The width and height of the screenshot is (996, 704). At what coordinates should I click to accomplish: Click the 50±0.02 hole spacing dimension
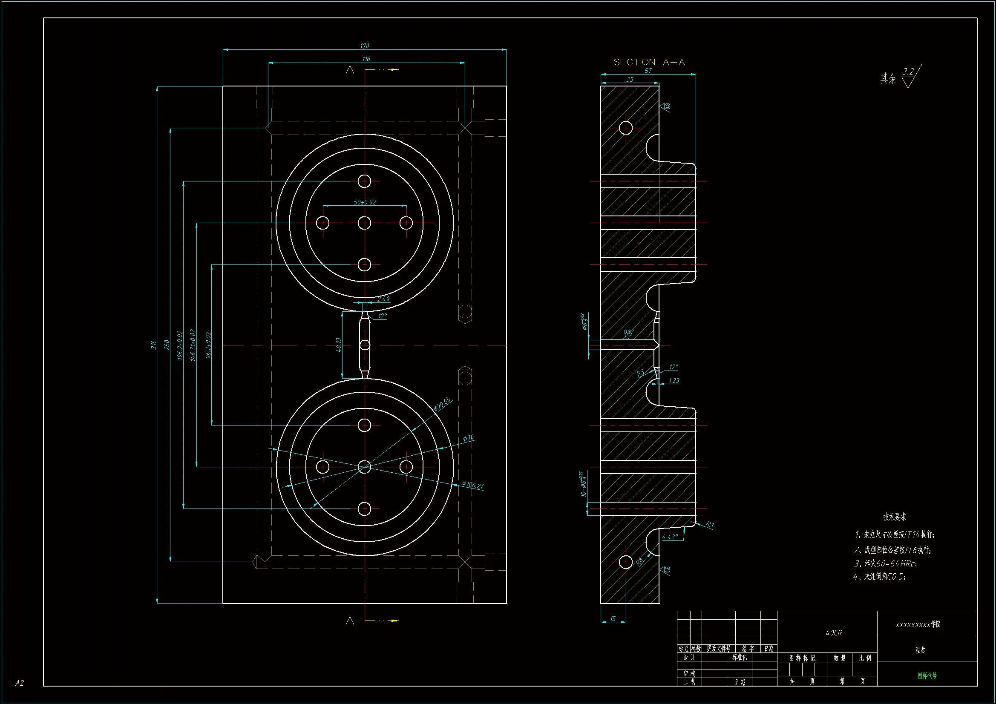tap(364, 202)
